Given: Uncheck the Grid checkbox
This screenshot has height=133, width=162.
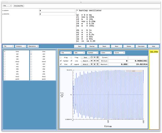Looking at the screenshot, I should pos(61,64).
